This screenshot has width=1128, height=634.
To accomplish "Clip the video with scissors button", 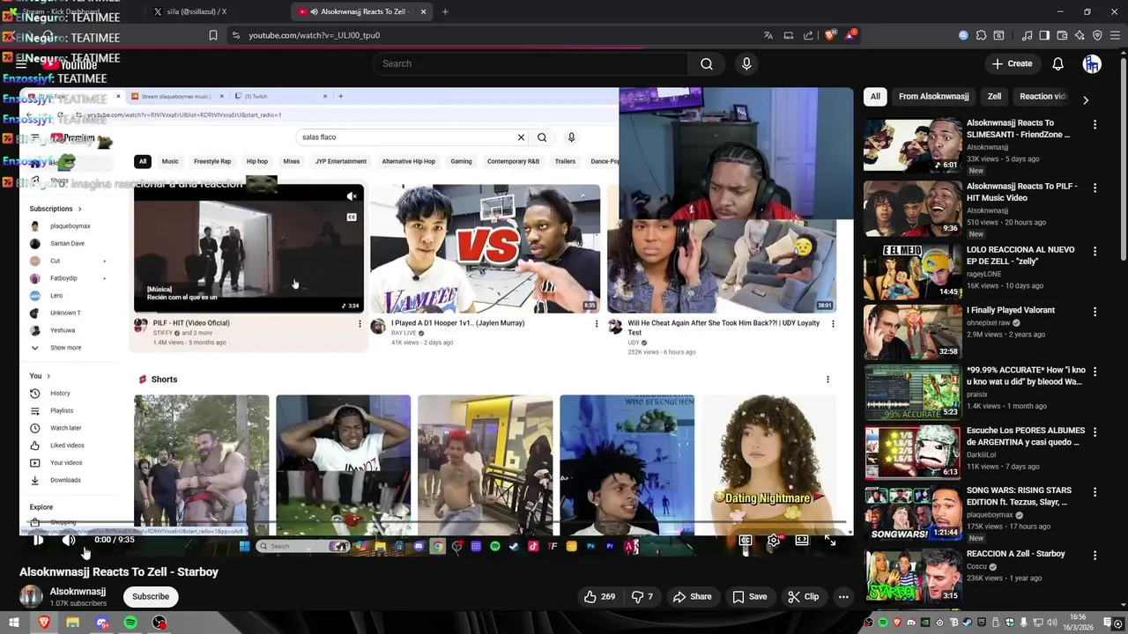I will tap(803, 596).
